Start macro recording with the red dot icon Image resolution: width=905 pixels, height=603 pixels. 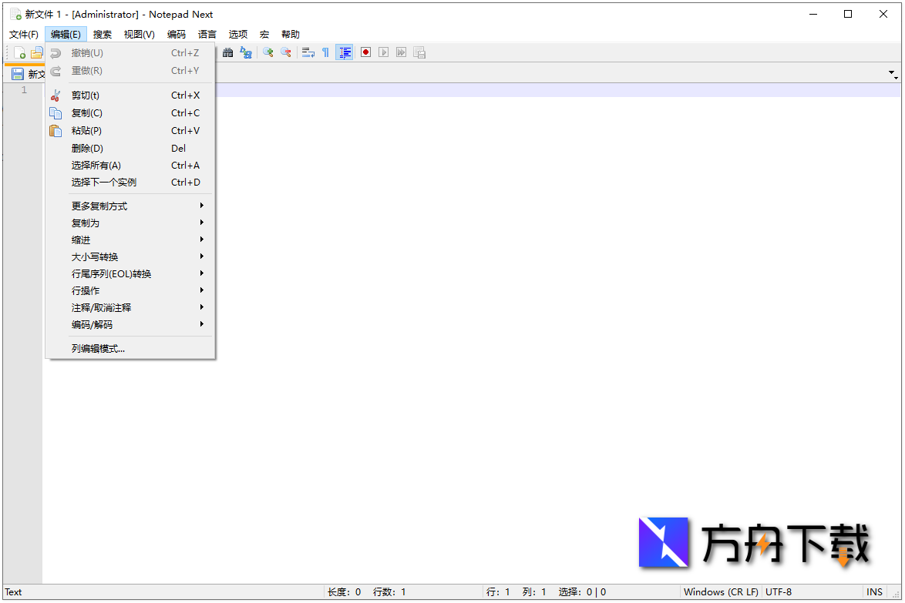pos(365,52)
